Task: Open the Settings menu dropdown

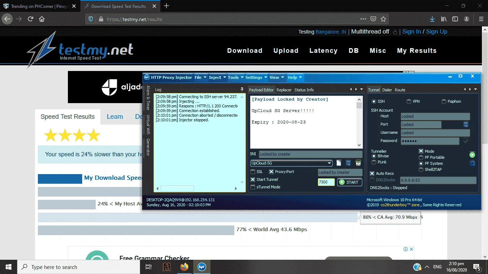Action: (x=256, y=77)
